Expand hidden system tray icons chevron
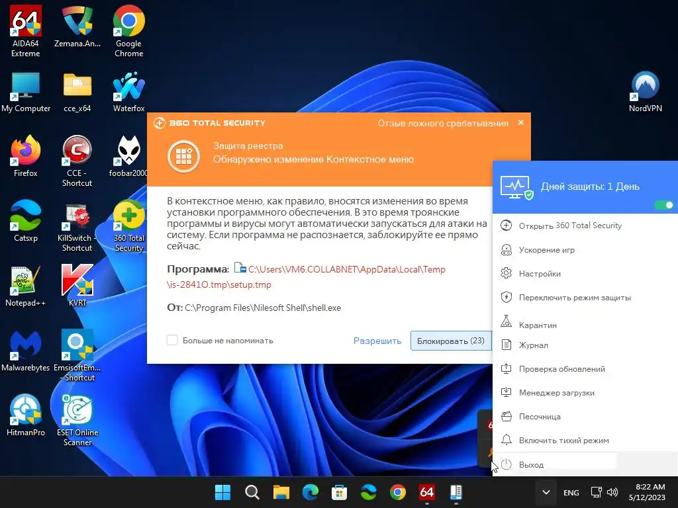 [546, 492]
